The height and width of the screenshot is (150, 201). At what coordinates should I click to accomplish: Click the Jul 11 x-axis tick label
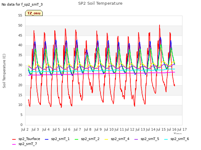pyautogui.click(x=119, y=129)
